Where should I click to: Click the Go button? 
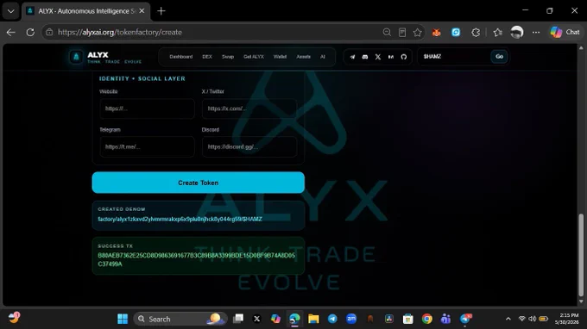tap(499, 56)
